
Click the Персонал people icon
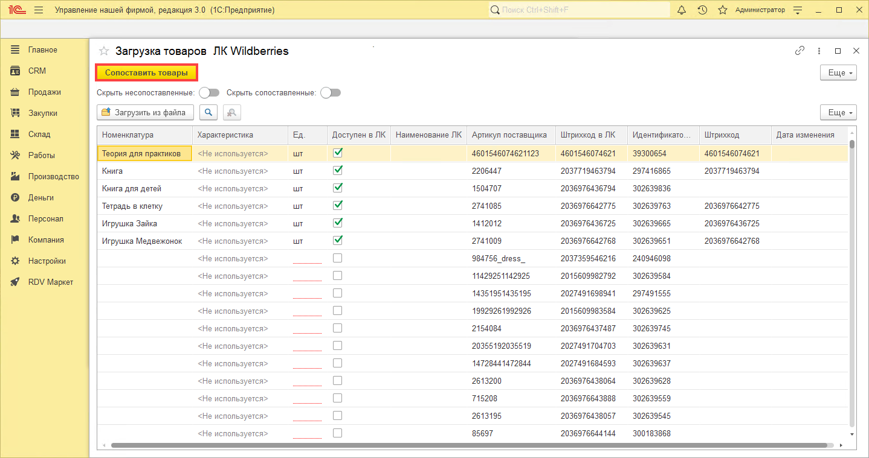click(x=16, y=218)
